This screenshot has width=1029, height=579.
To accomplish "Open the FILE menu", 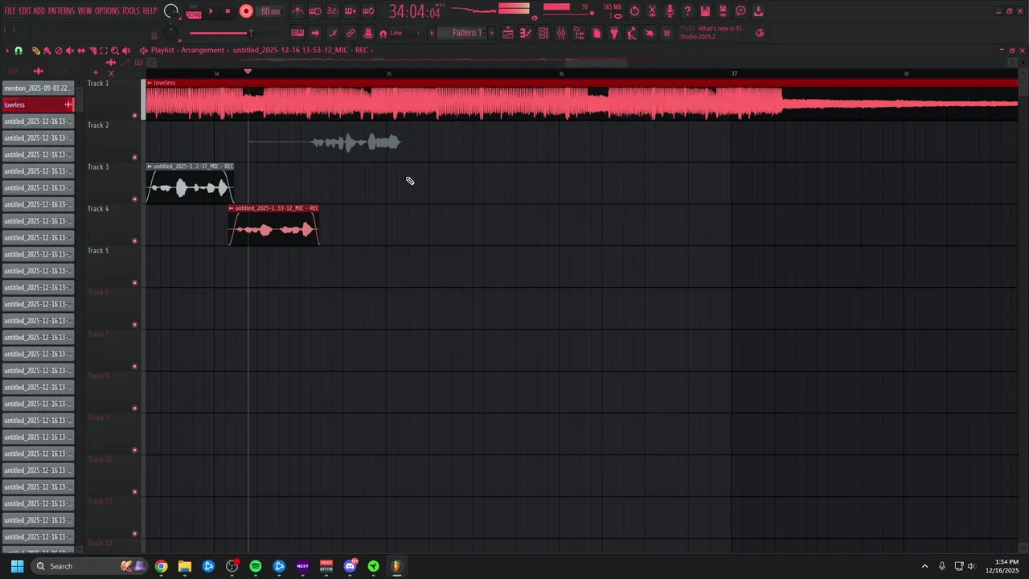I will click(x=10, y=11).
